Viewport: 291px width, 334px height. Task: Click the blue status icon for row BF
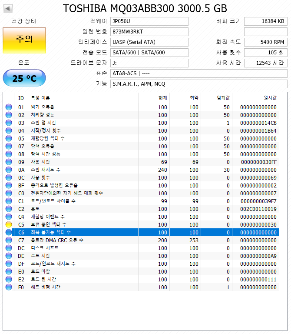[9, 186]
